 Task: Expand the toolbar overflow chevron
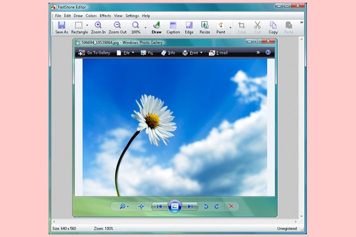pos(302,23)
